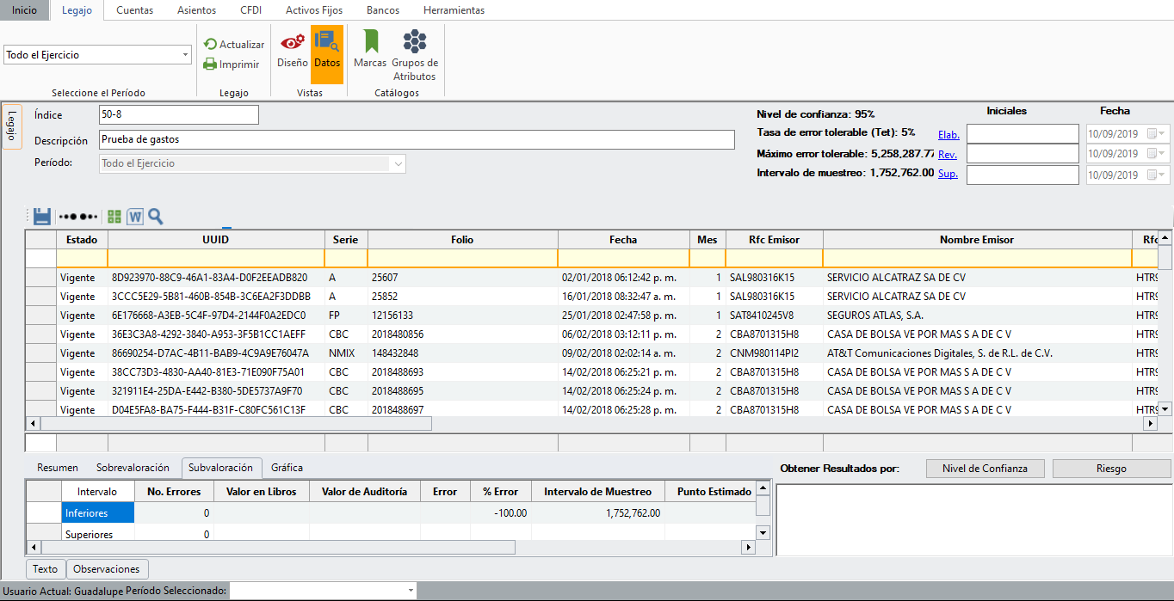Screen dimensions: 1174x601
Task: Click the Descripción text field
Action: click(x=417, y=139)
